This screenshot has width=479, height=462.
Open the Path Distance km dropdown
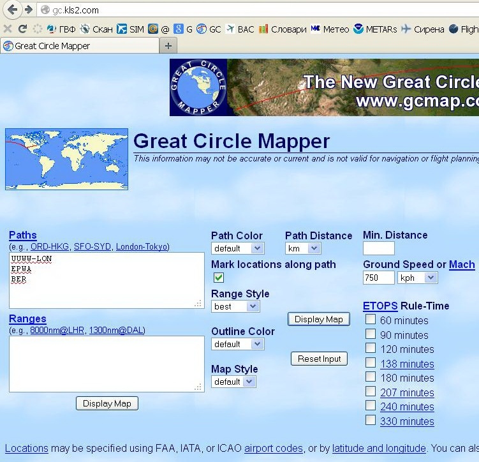303,248
